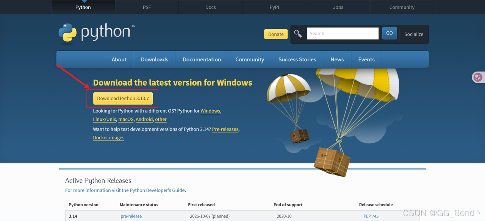Image resolution: width=485 pixels, height=221 pixels.
Task: Click the pre-release maintenance status link
Action: point(131,216)
